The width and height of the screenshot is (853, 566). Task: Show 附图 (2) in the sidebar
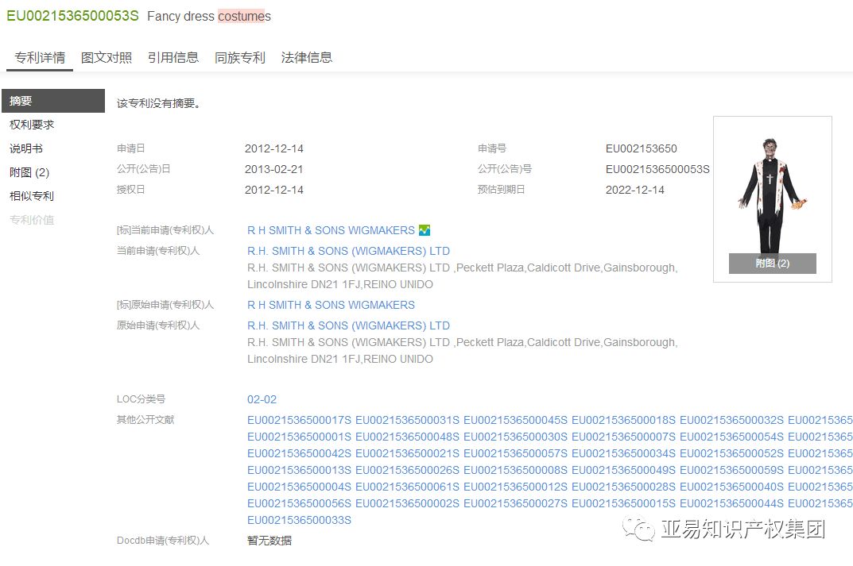pyautogui.click(x=29, y=172)
